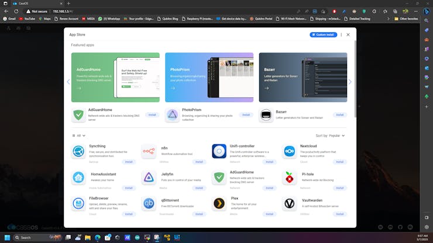
Task: Click the Custom Install button
Action: coord(323,34)
